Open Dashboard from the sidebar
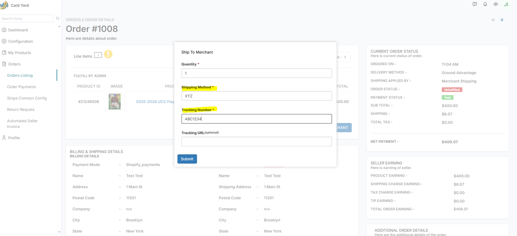Viewport: 517px width, 236px height. pos(18,30)
